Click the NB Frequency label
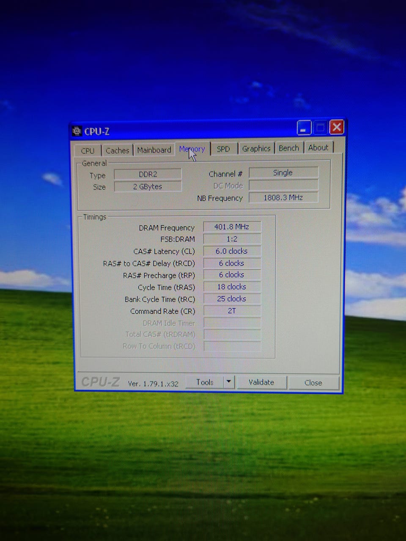This screenshot has width=406, height=541. coord(220,198)
